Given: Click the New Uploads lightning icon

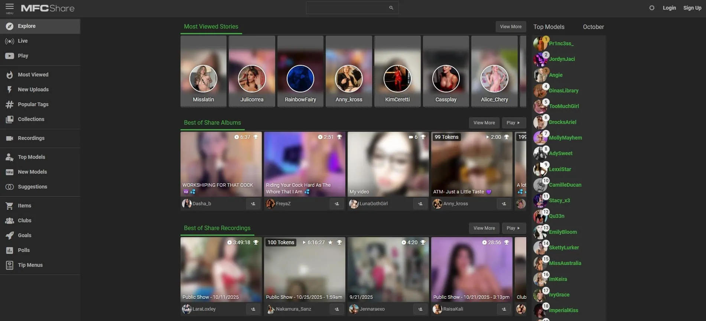Looking at the screenshot, I should (x=10, y=89).
